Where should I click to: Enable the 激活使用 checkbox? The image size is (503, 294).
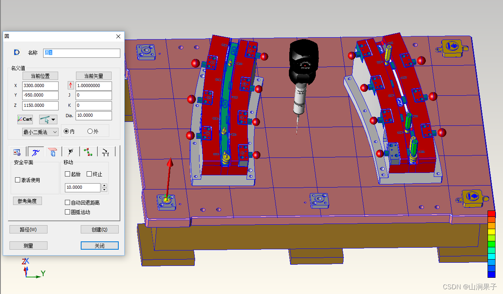tap(17, 180)
